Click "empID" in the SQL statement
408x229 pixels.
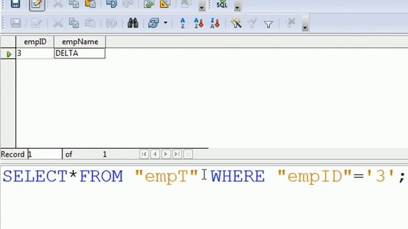click(x=314, y=177)
